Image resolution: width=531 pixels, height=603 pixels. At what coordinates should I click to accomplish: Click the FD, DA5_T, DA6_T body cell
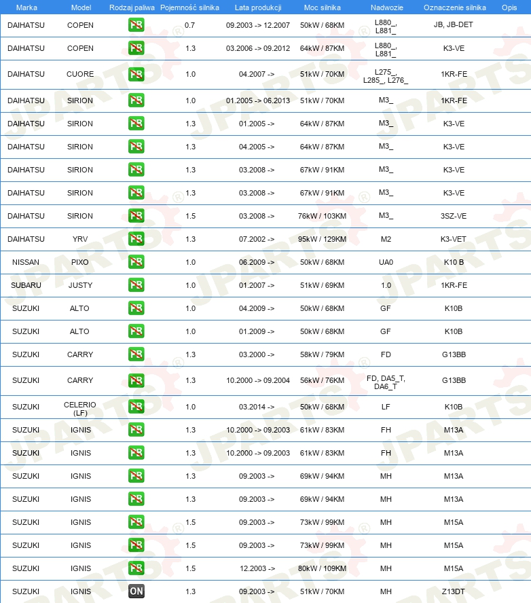tap(386, 382)
